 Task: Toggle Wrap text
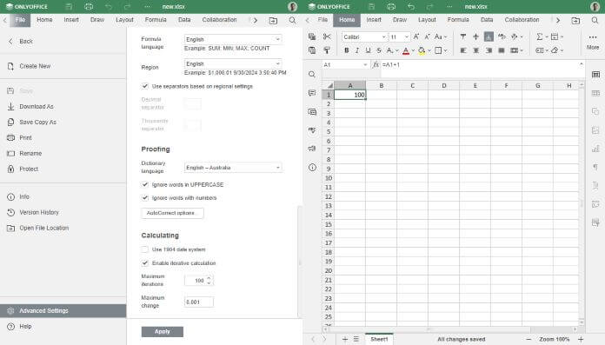pyautogui.click(x=502, y=36)
